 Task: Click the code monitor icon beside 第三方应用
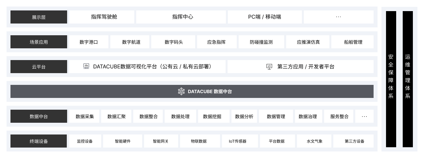(x=269, y=67)
